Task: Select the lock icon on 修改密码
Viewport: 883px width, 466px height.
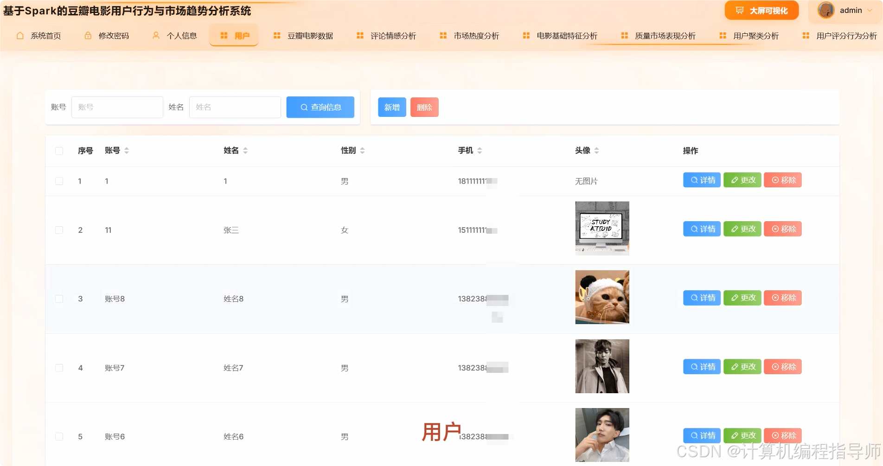Action: point(87,35)
